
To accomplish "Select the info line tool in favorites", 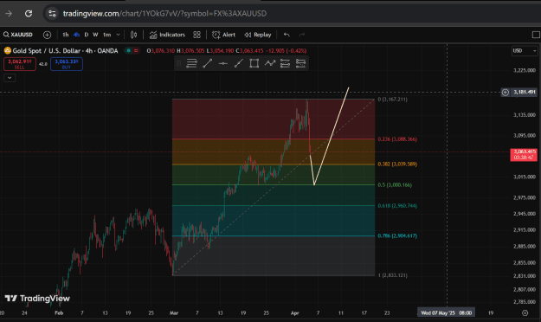I will point(238,63).
